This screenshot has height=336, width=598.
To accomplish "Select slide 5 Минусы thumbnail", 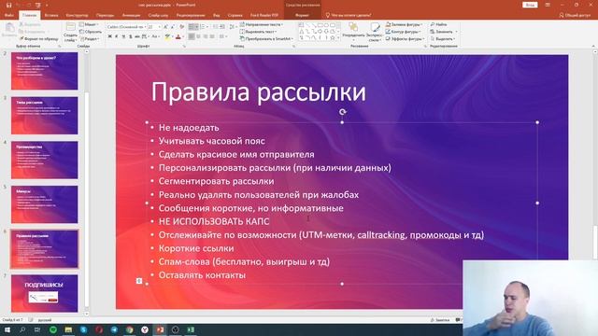I will click(44, 204).
